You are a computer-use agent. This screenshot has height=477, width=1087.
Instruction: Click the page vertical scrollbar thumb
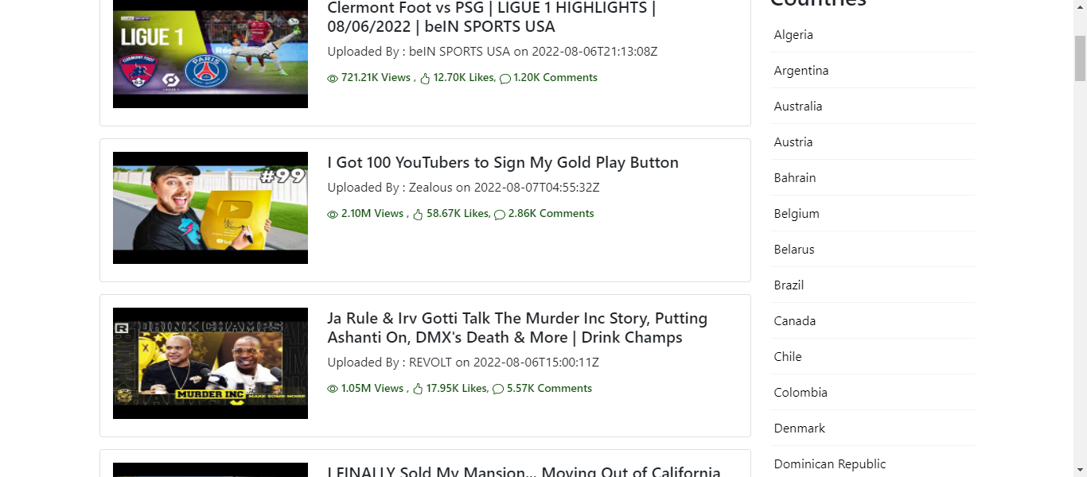pos(1080,58)
